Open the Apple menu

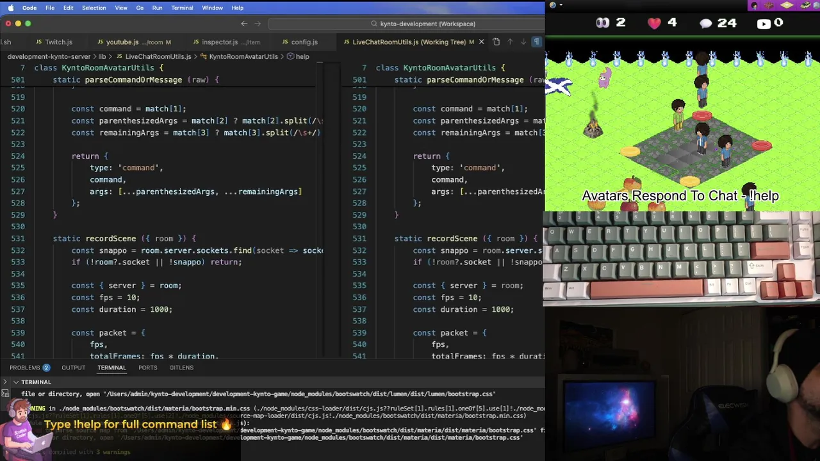coord(10,8)
